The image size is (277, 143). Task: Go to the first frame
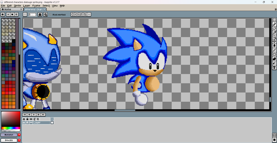pyautogui.click(x=25, y=115)
